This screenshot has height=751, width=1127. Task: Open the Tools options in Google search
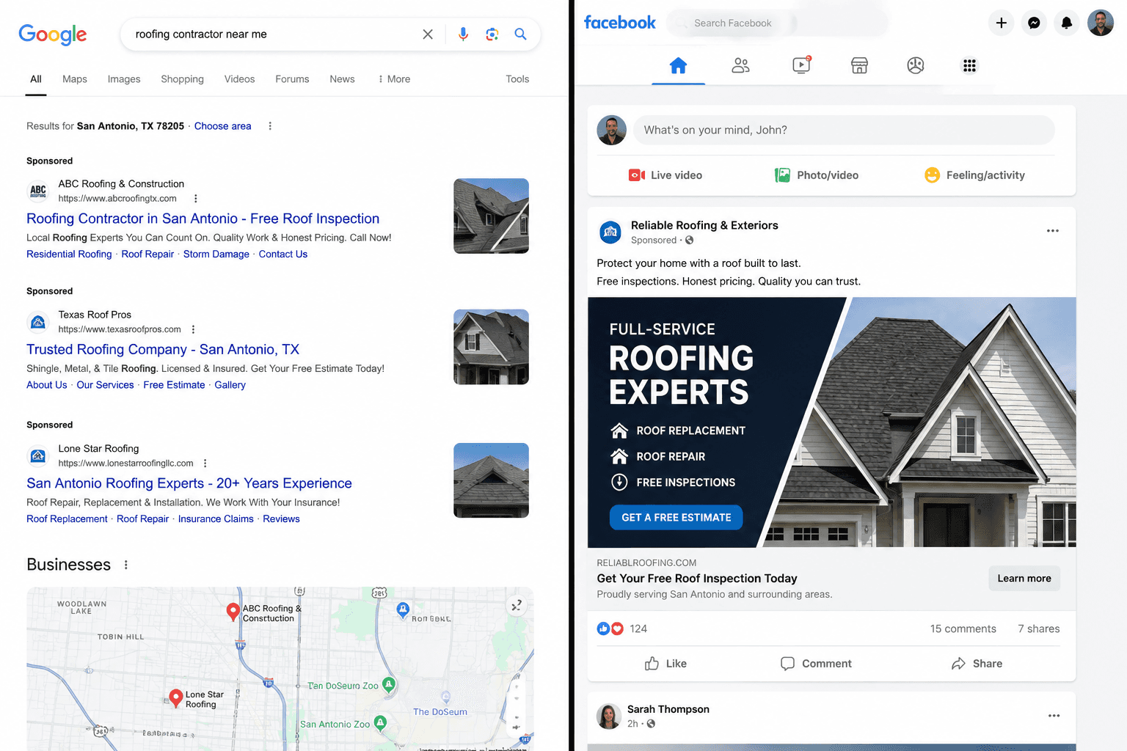(x=517, y=79)
